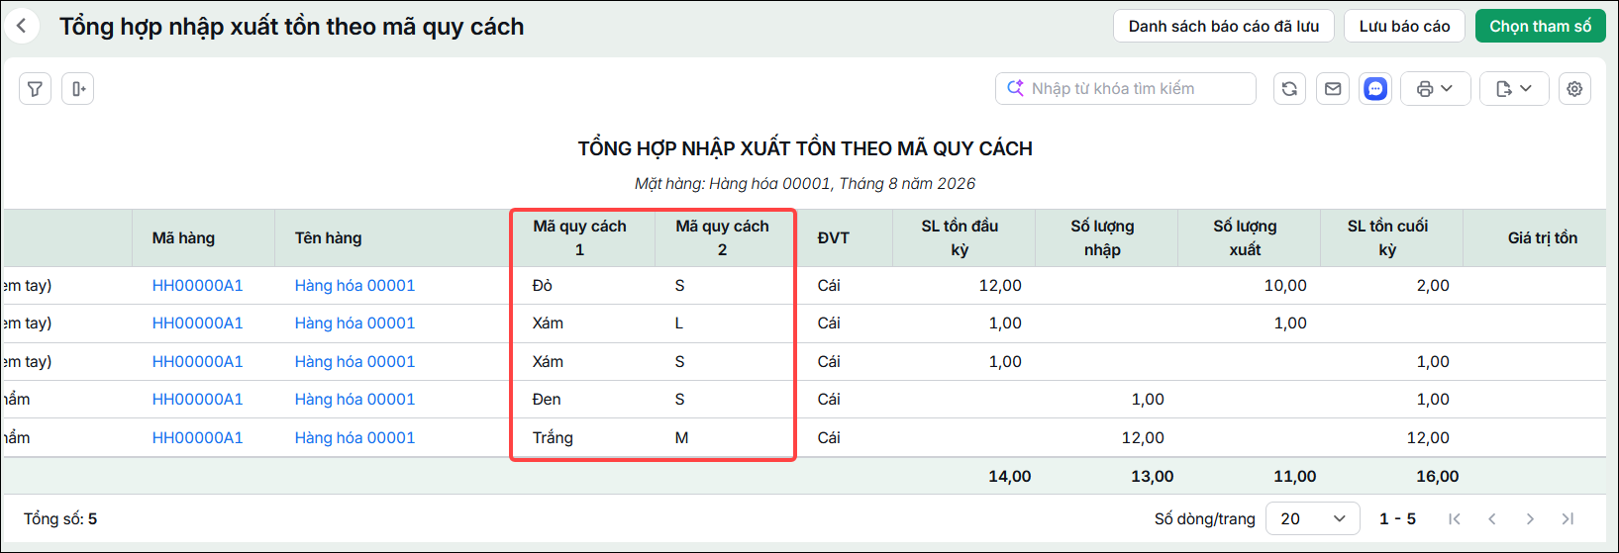Expand the export file dropdown

pos(1514,89)
